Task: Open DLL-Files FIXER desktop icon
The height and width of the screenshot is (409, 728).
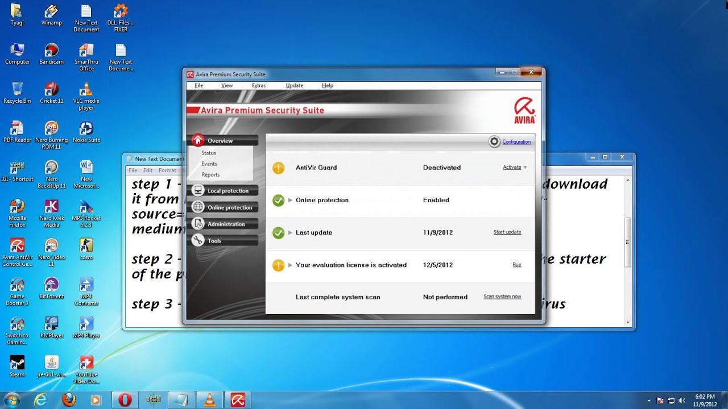Action: pyautogui.click(x=121, y=18)
